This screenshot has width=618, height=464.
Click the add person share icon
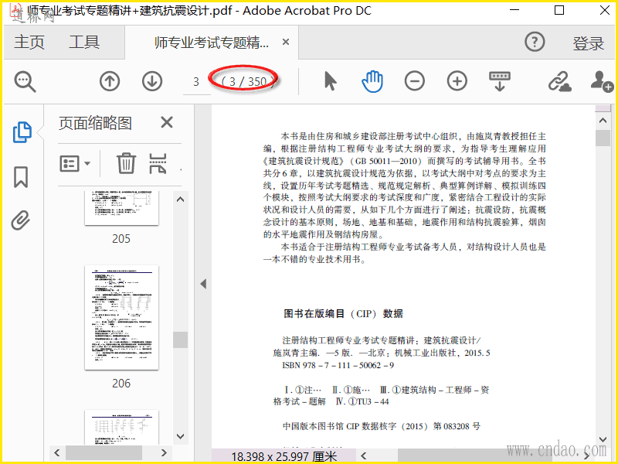pyautogui.click(x=602, y=81)
